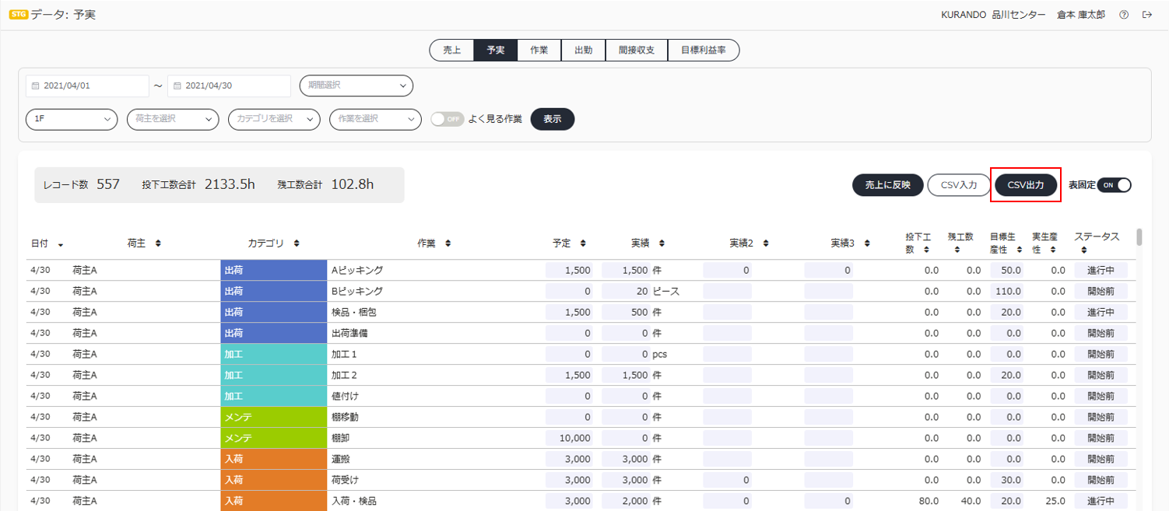The height and width of the screenshot is (511, 1169).
Task: Click 目標生産性 field for 荷受け row
Action: click(x=1007, y=480)
